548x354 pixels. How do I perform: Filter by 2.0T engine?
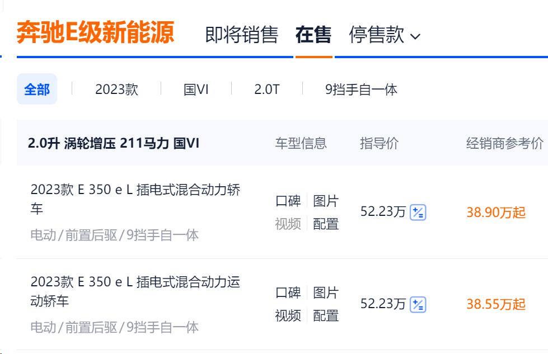[x=266, y=89]
